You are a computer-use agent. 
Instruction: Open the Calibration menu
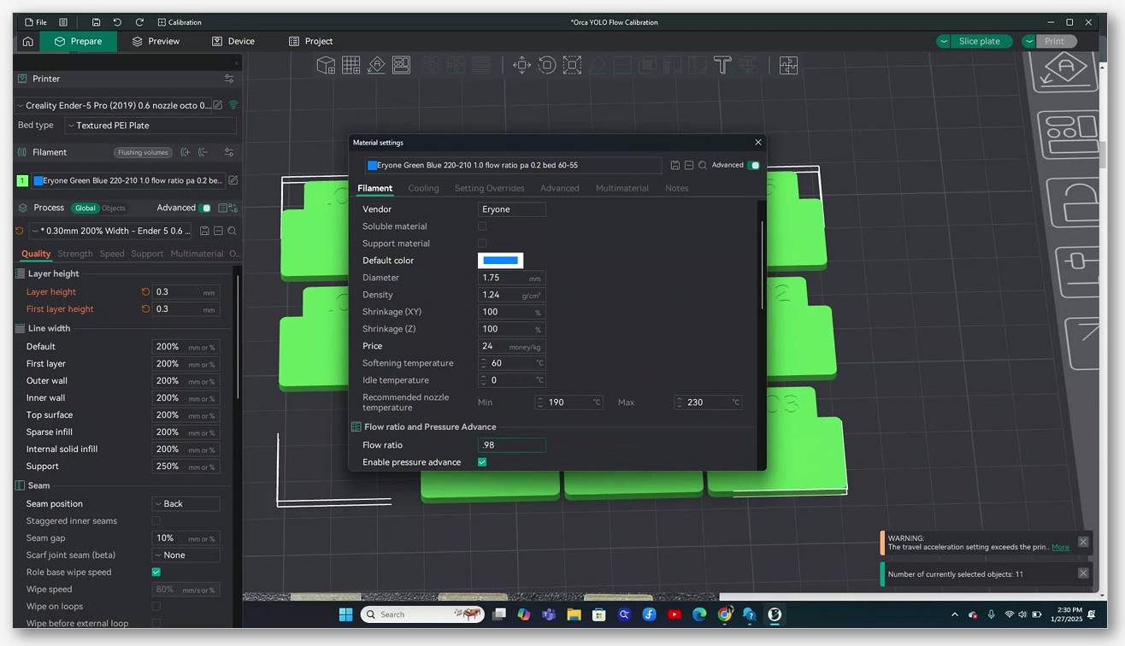[178, 22]
